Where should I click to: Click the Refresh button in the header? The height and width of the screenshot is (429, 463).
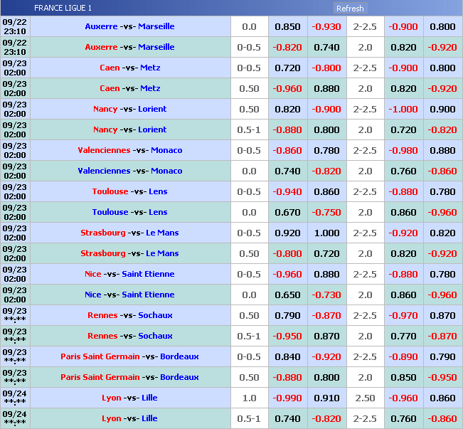(x=350, y=9)
